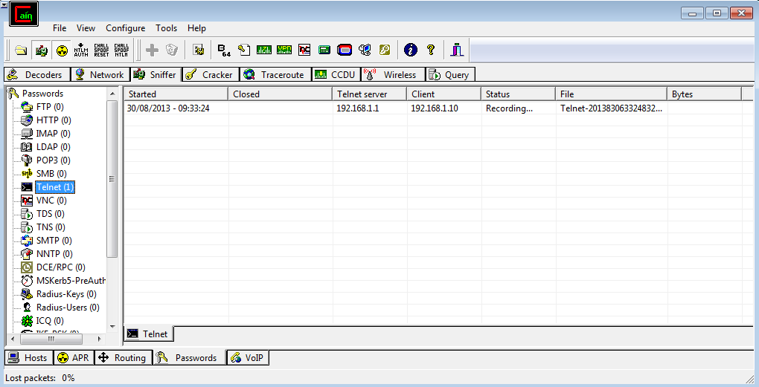Screen dimensions: 759x387
Task: Select the Hosts bottom tab
Action: pos(29,357)
